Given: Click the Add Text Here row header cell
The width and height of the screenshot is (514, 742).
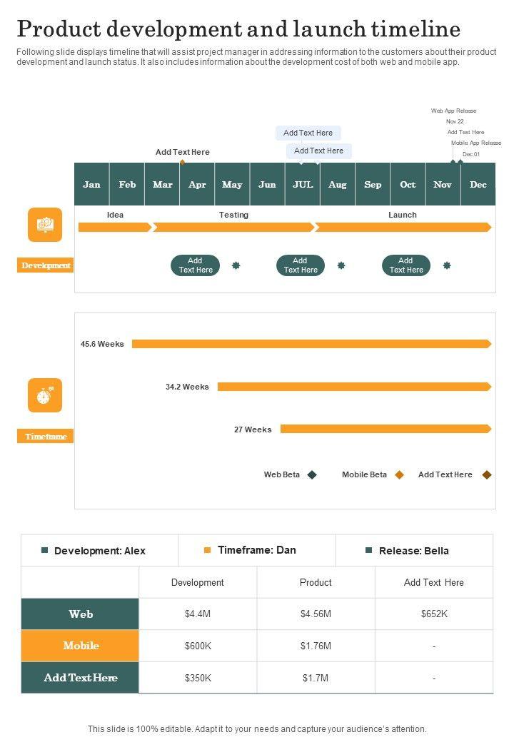Looking at the screenshot, I should (x=80, y=678).
